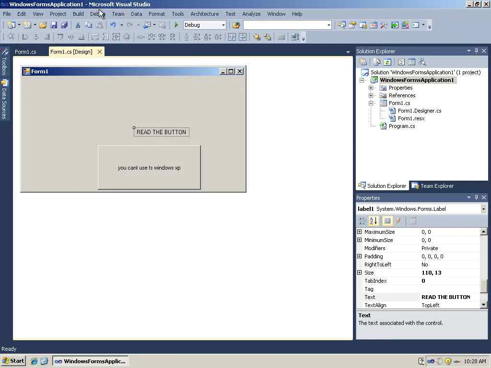
Task: Click Internet Explorer quick launch icon
Action: click(34, 361)
